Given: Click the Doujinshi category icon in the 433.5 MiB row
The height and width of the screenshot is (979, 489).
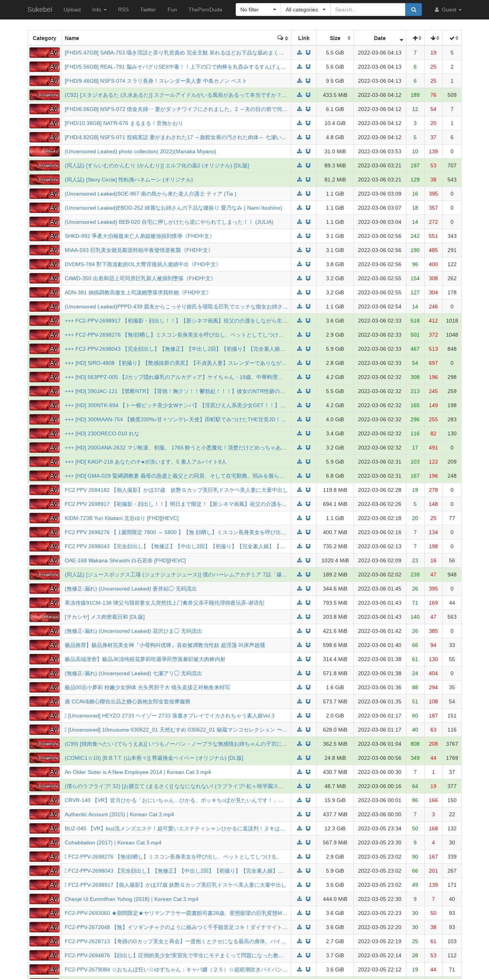Looking at the screenshot, I should [x=45, y=95].
